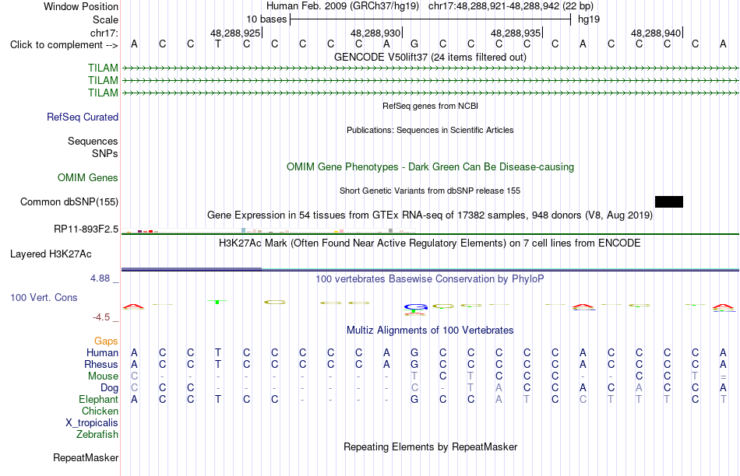The image size is (740, 476).
Task: Click '100 vertebrates Basewise Conservation by PhyloP' title
Action: click(x=430, y=279)
